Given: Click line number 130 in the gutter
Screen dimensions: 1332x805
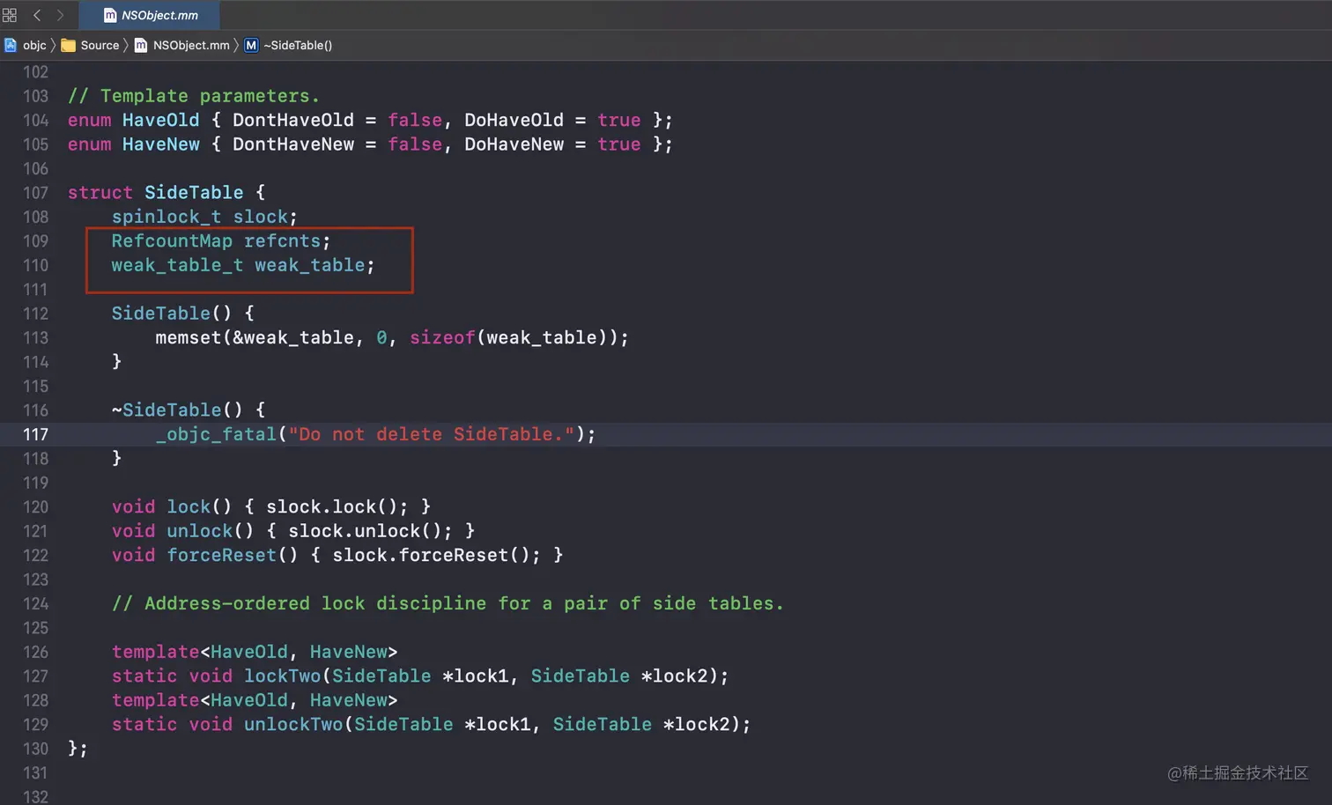Looking at the screenshot, I should point(36,749).
